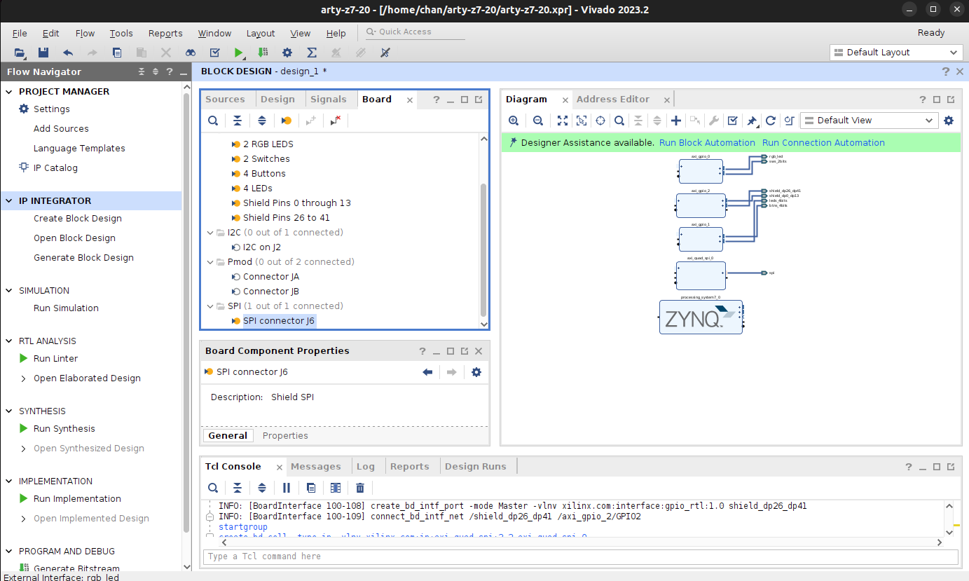Collapse the Pmod group in Board tree
The width and height of the screenshot is (969, 581).
210,262
